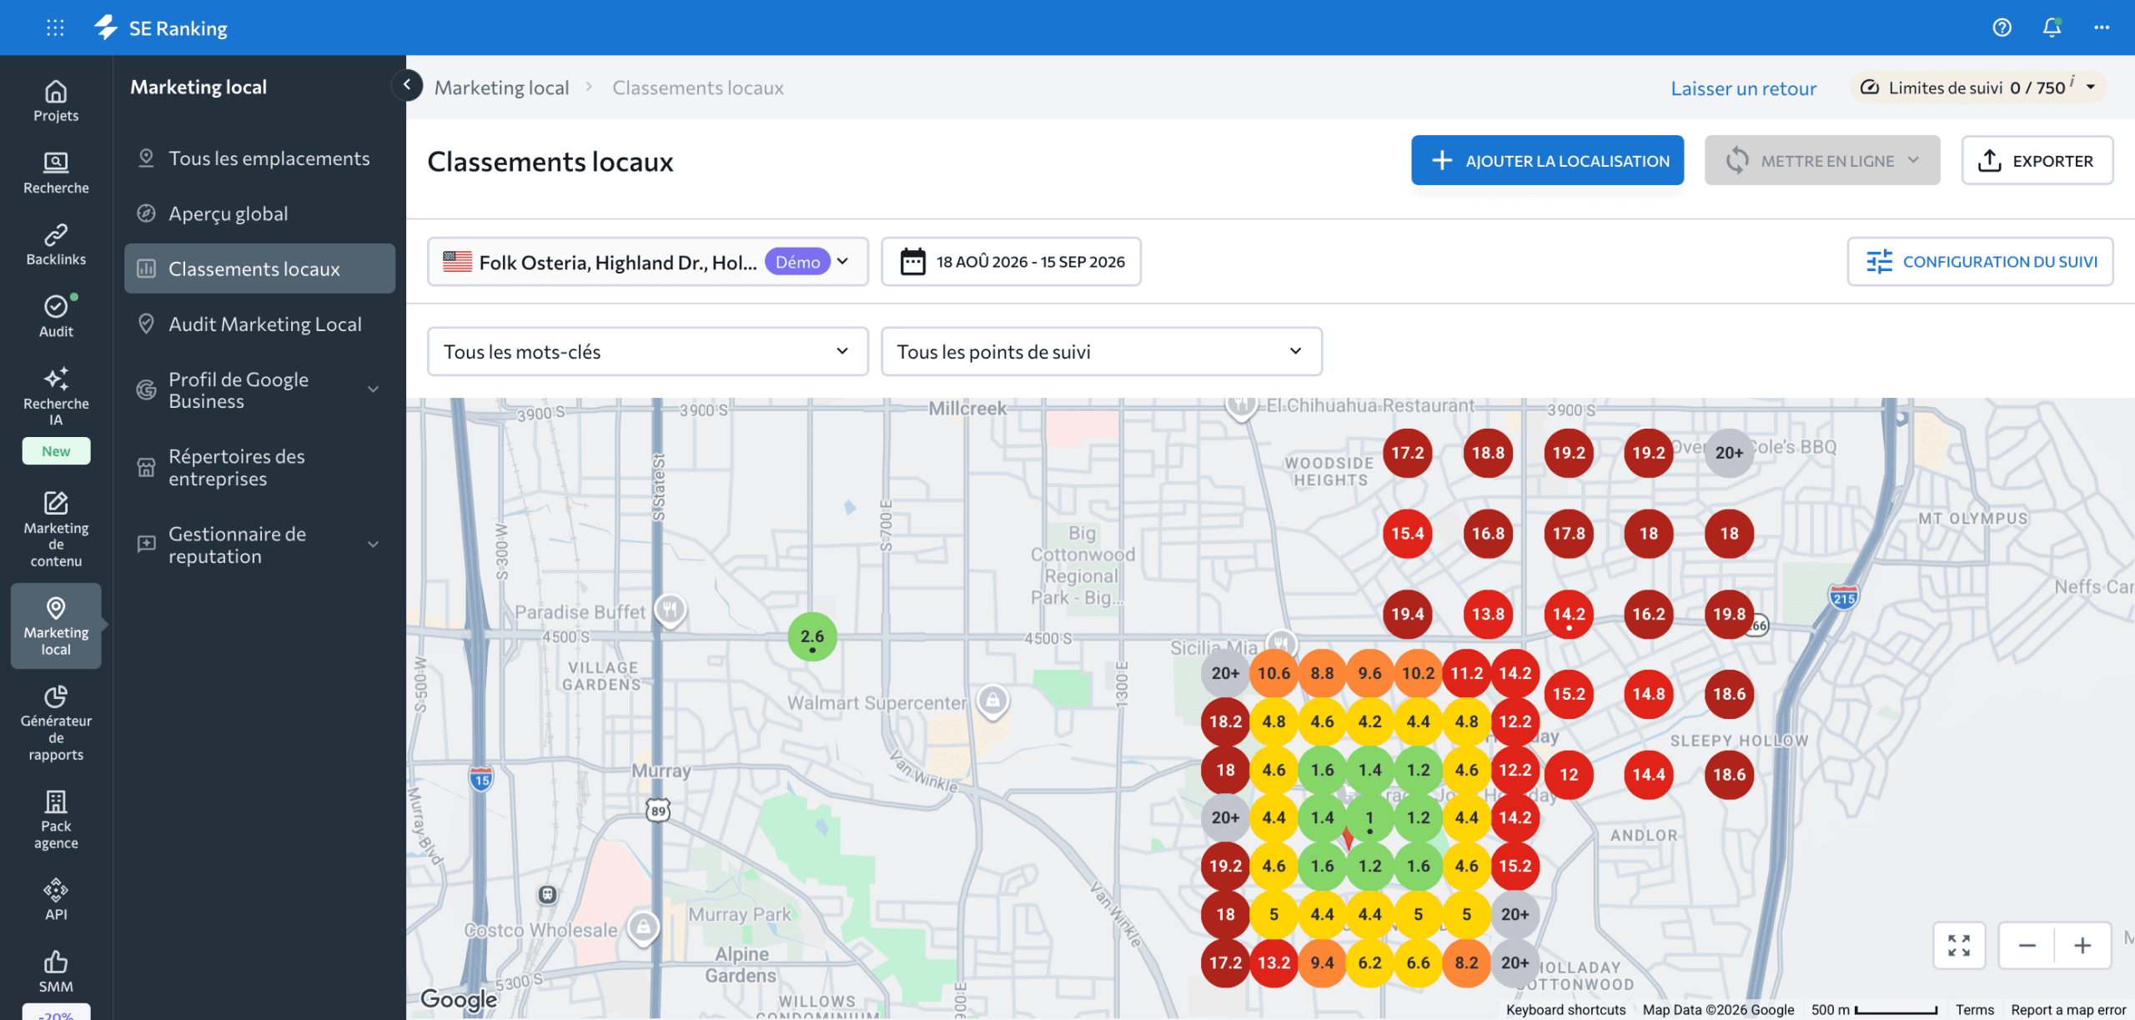The height and width of the screenshot is (1020, 2135).
Task: Collapse the Marketing local side panel
Action: (x=407, y=84)
